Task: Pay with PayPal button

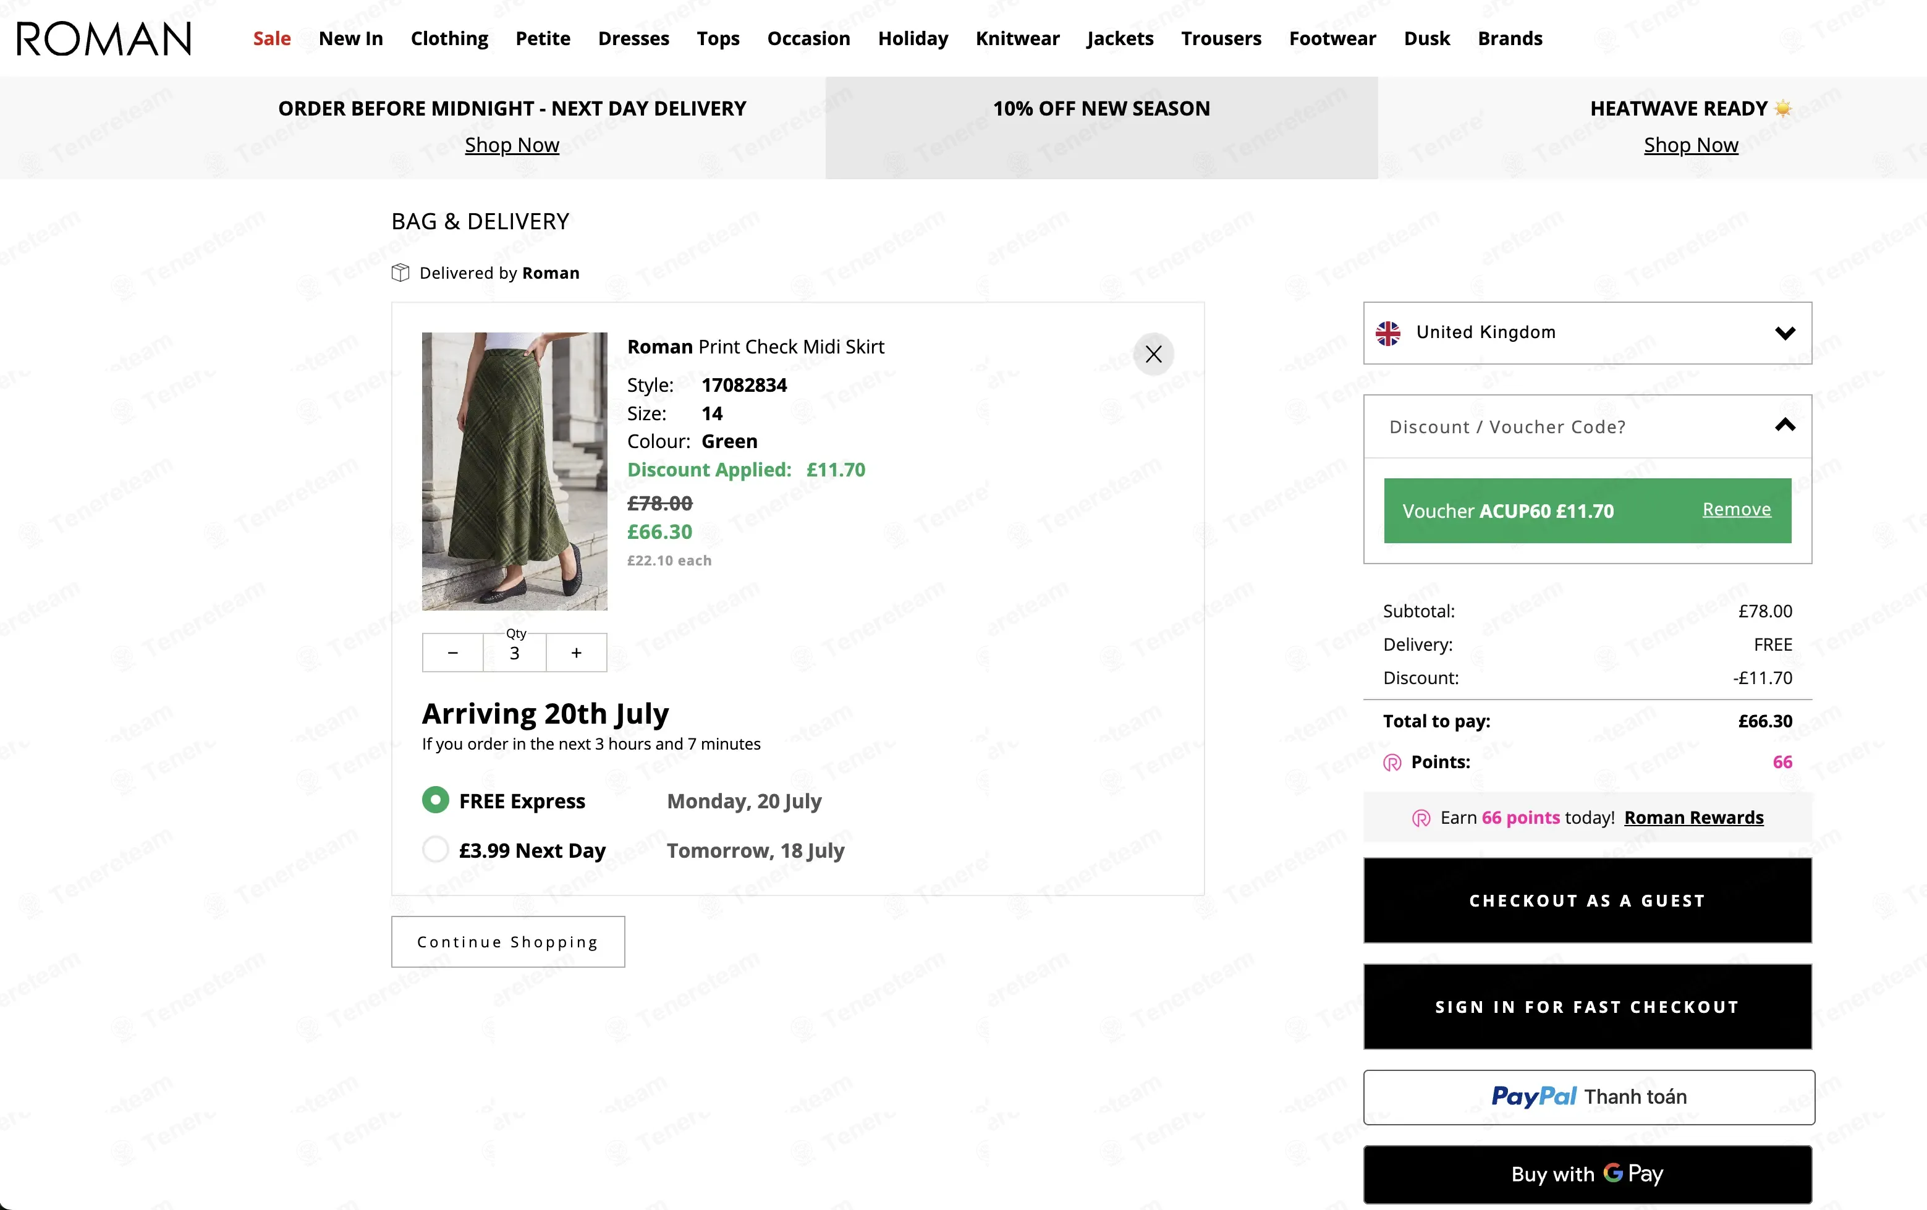Action: [x=1588, y=1097]
